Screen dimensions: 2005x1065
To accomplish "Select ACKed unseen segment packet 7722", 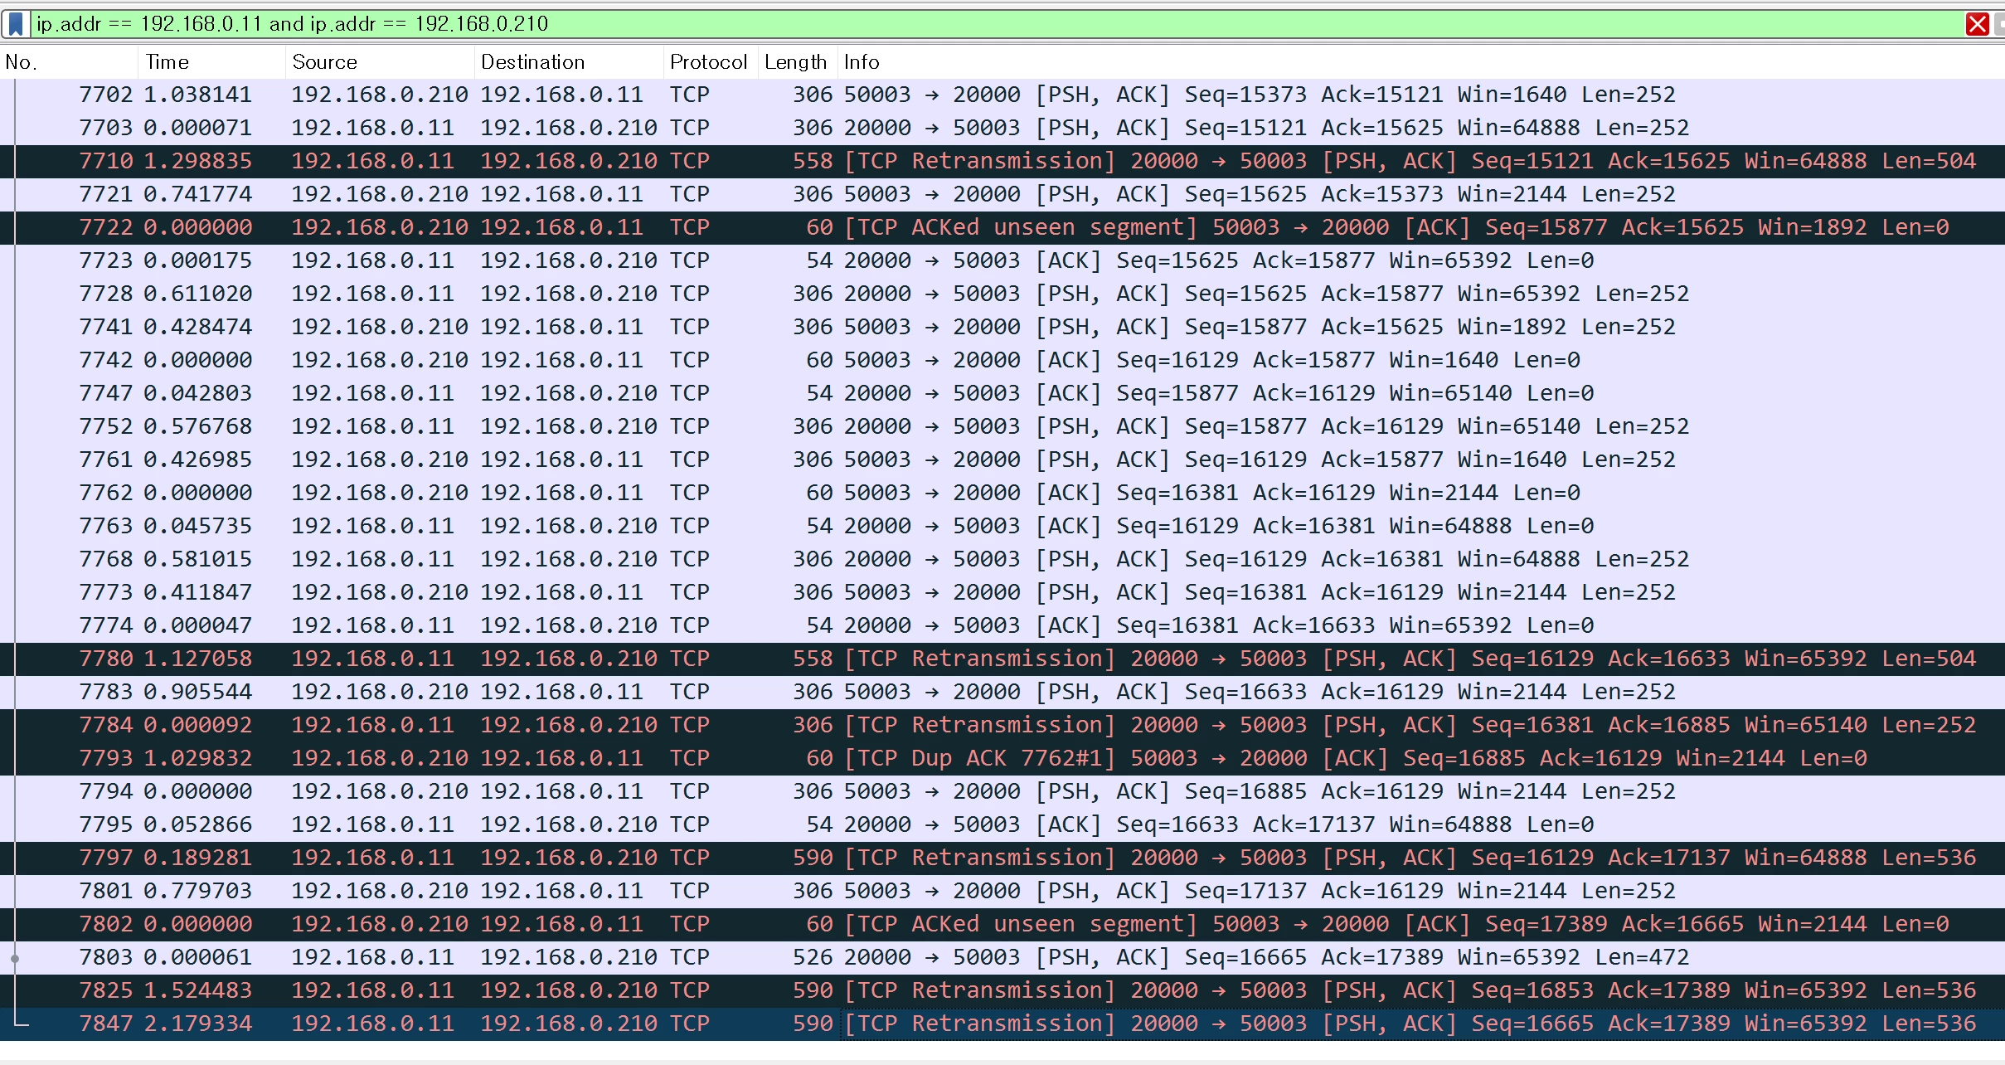I will pyautogui.click(x=1002, y=227).
